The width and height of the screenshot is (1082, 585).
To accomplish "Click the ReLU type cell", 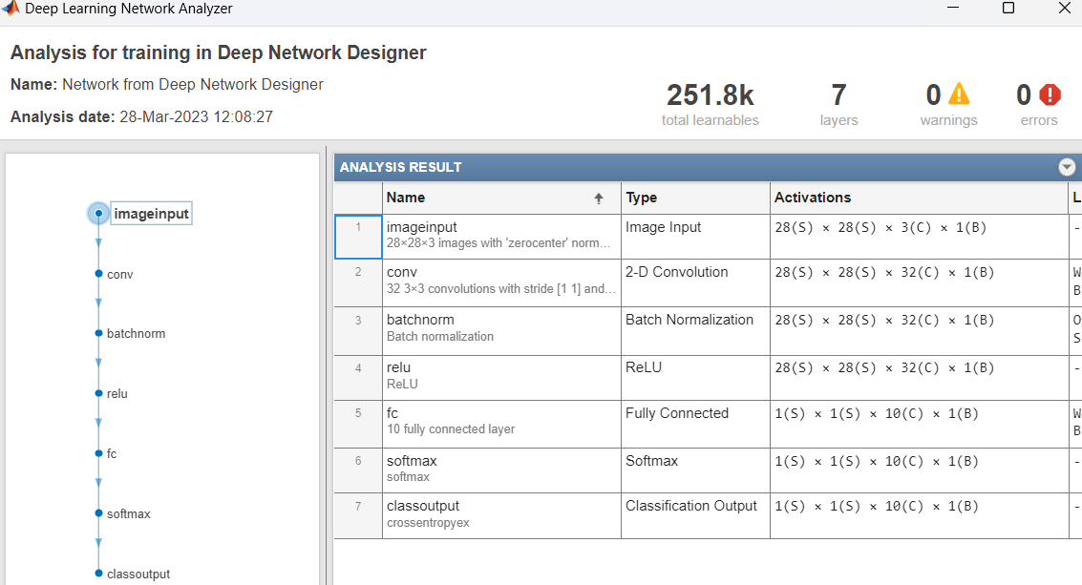I will (695, 378).
